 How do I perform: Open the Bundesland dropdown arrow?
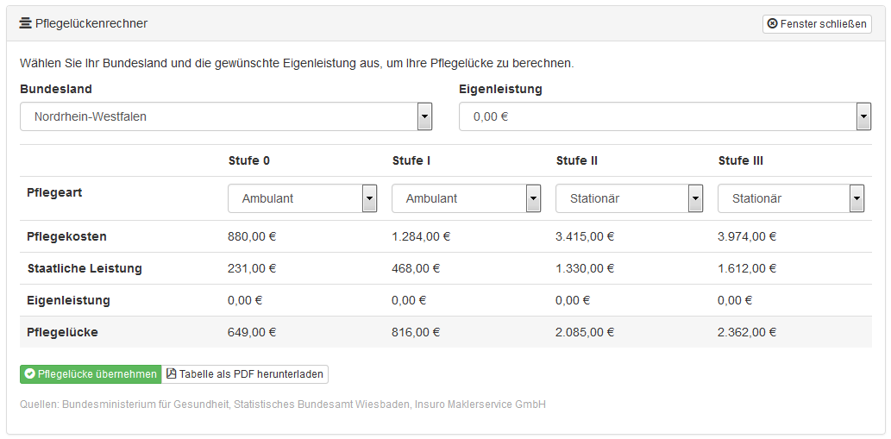pos(425,116)
